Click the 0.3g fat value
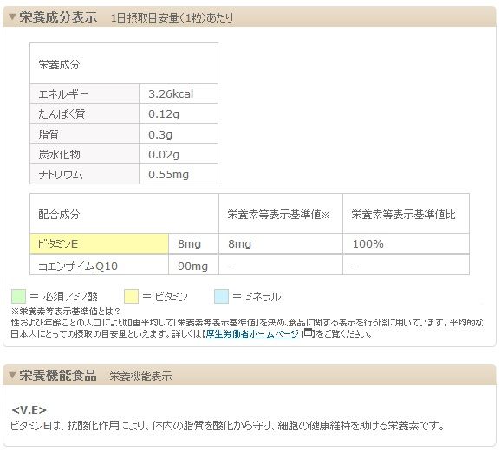 (x=160, y=135)
